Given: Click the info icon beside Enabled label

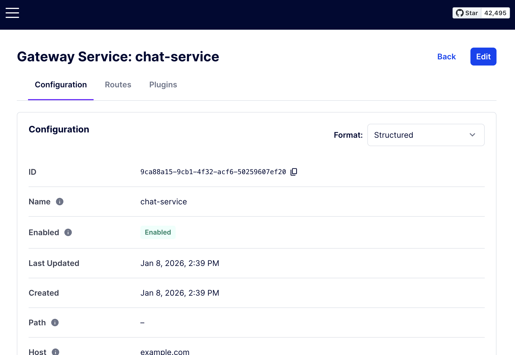Looking at the screenshot, I should pyautogui.click(x=68, y=232).
